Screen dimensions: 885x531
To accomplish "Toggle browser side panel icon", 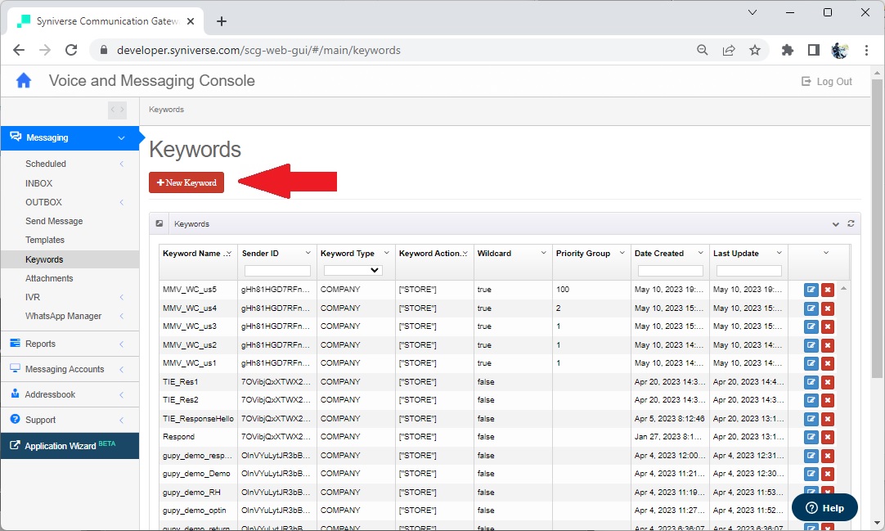I will click(813, 50).
